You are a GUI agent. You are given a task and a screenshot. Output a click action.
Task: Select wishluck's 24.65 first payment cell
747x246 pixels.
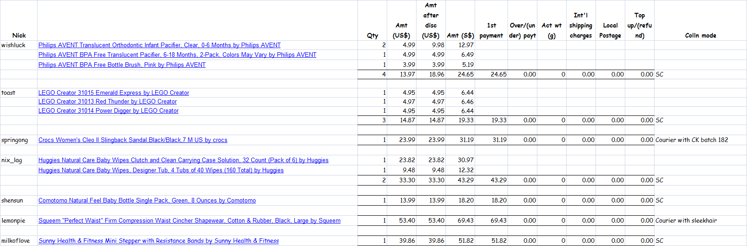491,74
